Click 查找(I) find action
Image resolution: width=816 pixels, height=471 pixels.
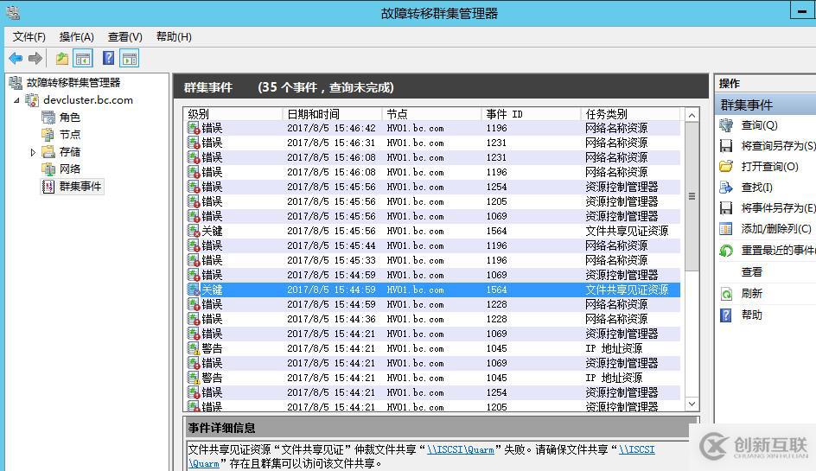click(756, 188)
